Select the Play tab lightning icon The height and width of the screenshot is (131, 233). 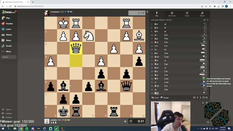point(157,14)
